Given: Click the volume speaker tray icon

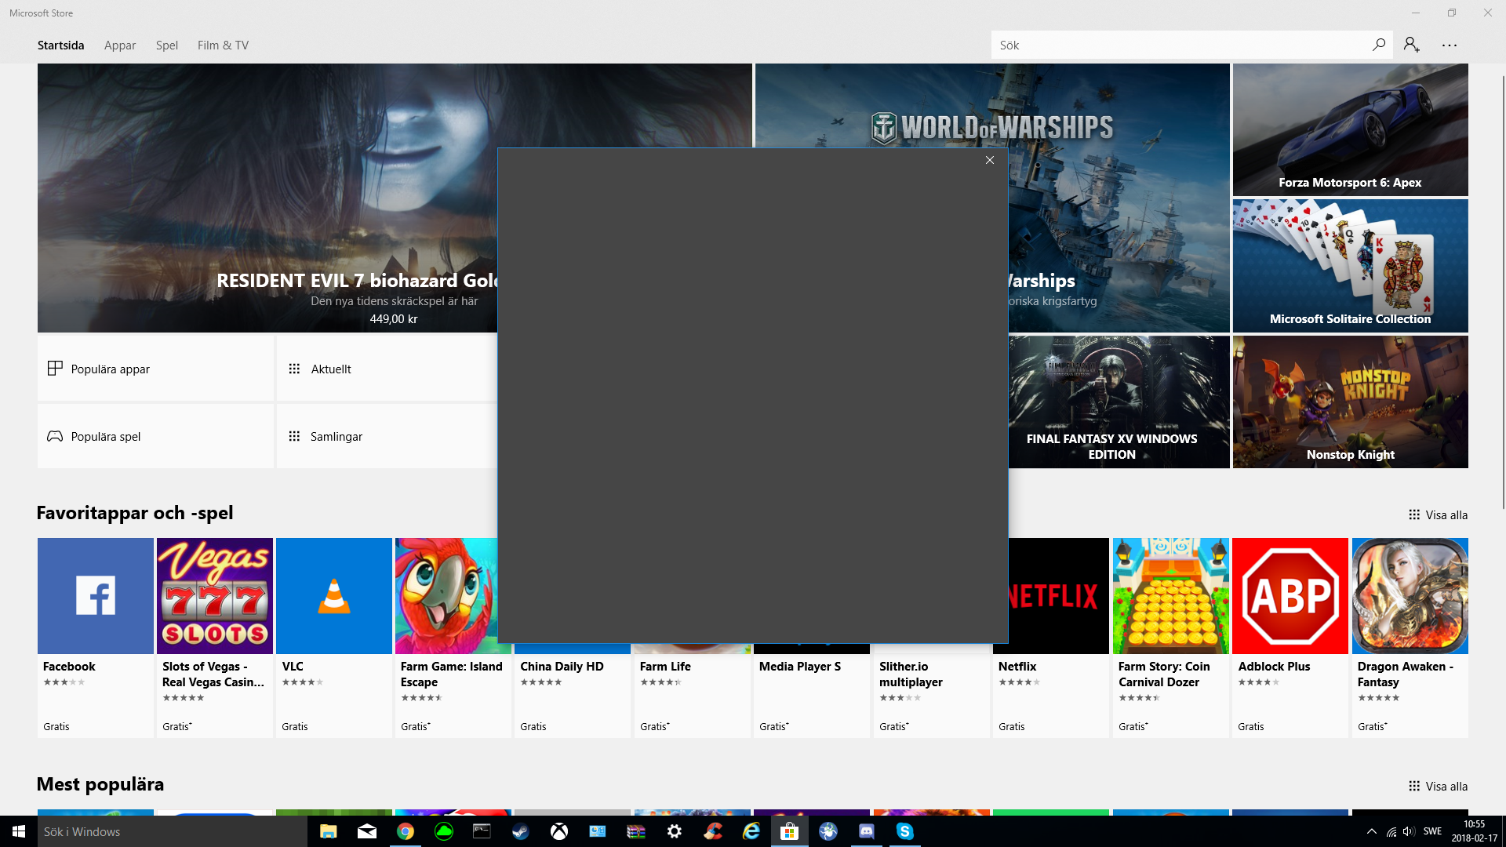Looking at the screenshot, I should (1409, 831).
